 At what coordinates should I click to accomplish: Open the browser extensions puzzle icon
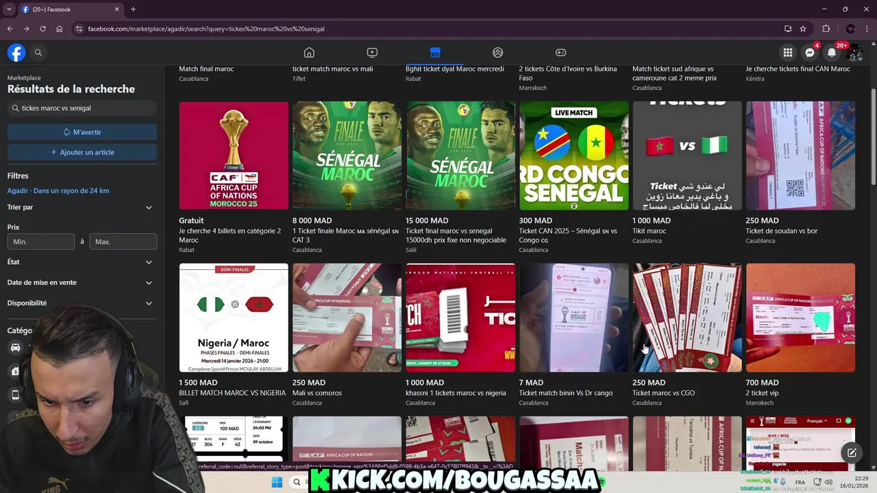(x=826, y=29)
